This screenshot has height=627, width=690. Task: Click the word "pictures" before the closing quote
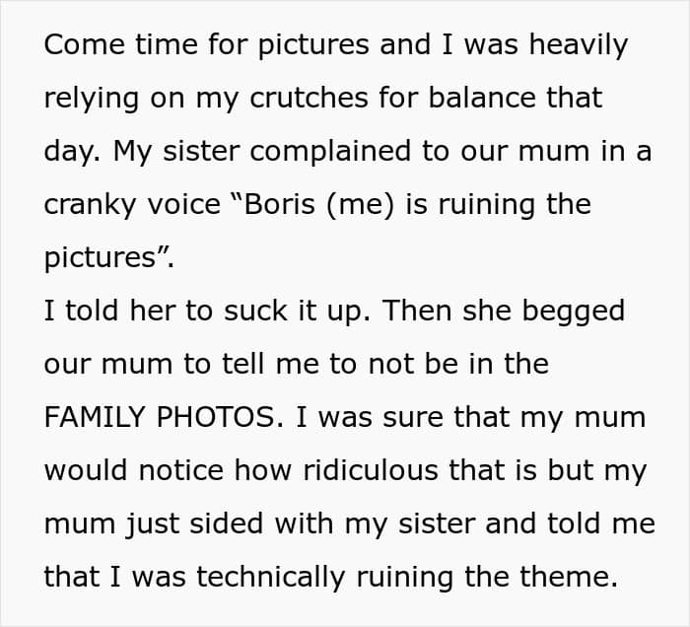[x=100, y=258]
